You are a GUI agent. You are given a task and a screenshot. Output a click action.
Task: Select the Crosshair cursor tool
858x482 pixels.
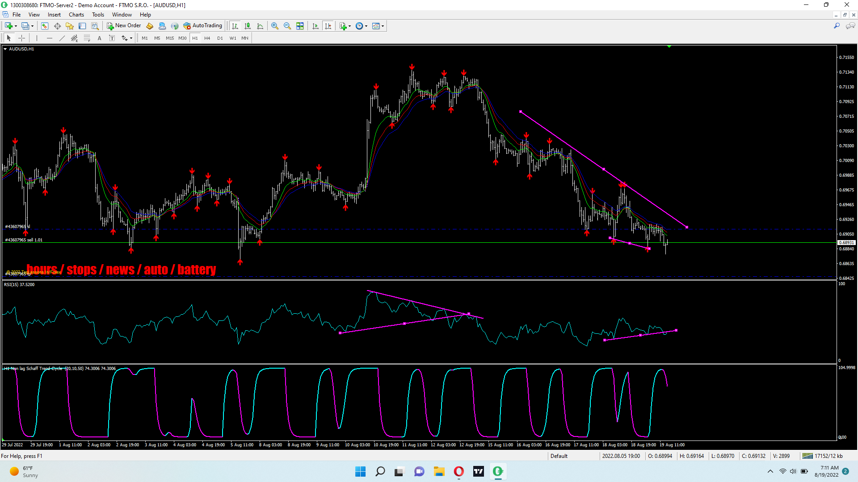[21, 38]
